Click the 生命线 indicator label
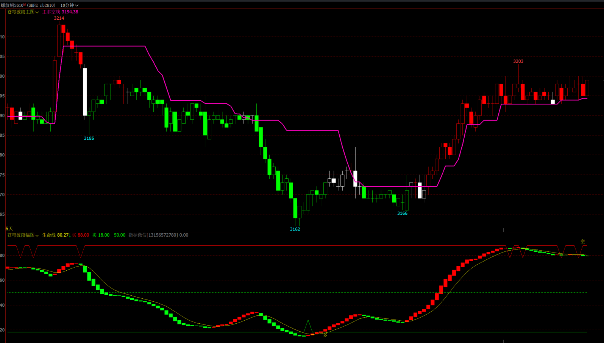604x343 pixels. coord(49,235)
